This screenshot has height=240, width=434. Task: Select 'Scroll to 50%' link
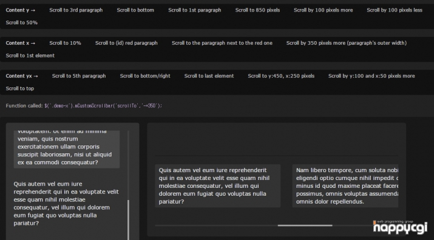click(22, 22)
